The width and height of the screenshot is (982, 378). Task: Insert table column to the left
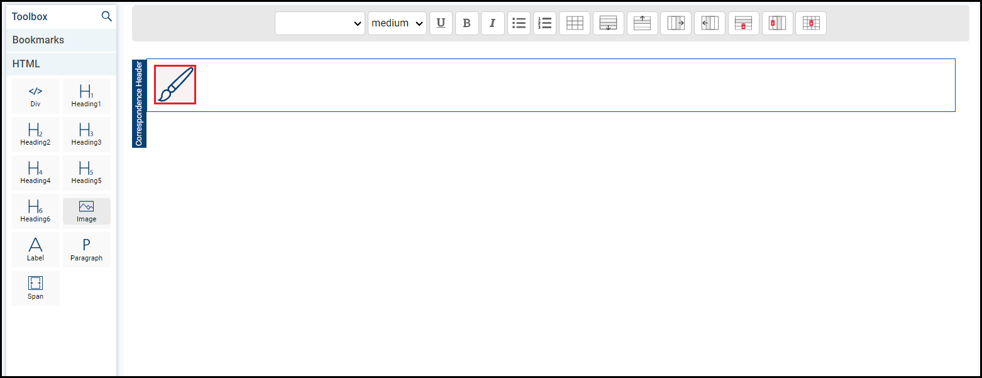710,23
